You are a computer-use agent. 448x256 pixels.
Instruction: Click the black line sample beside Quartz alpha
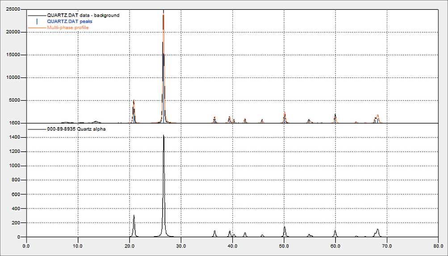[x=37, y=129]
